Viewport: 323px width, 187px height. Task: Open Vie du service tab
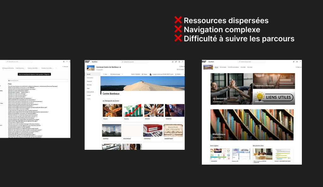tap(223, 67)
